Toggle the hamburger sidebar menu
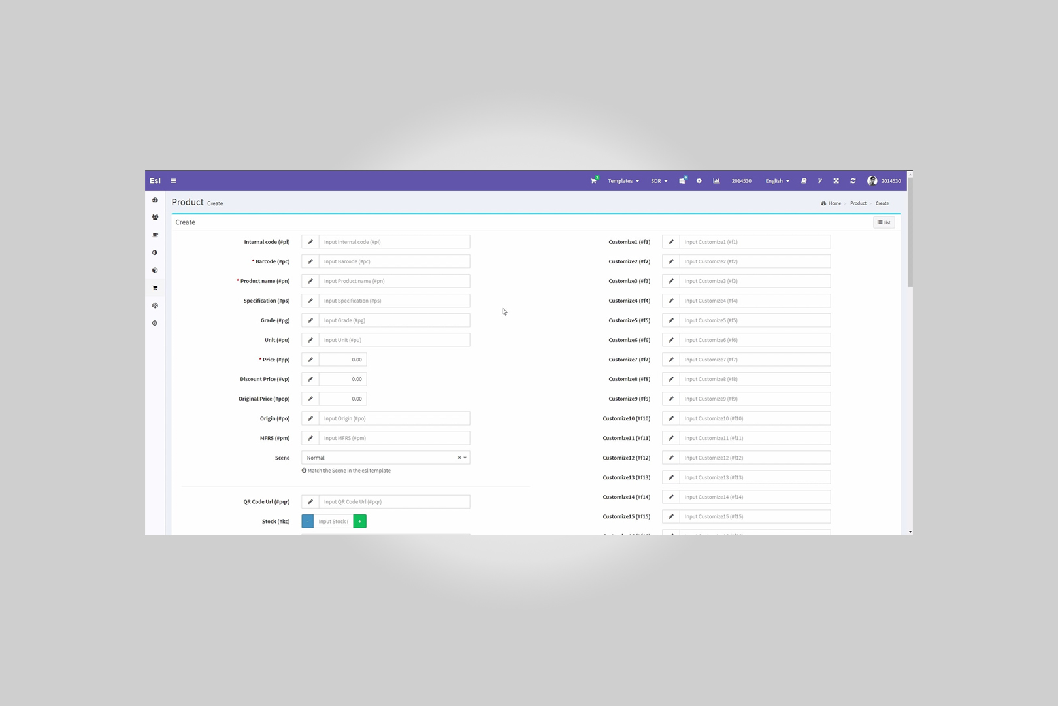Screen dimensions: 1058x706 click(173, 181)
